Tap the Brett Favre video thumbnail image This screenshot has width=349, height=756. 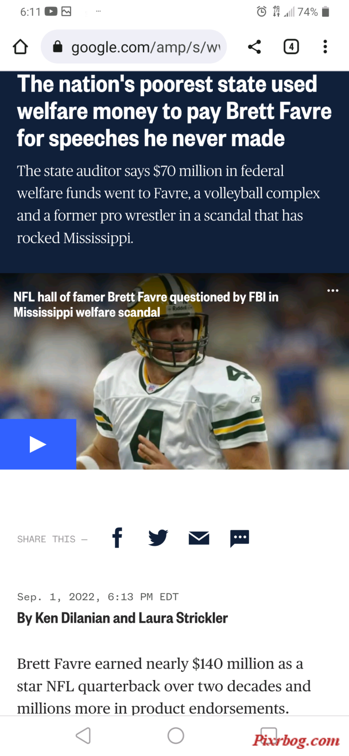(174, 371)
